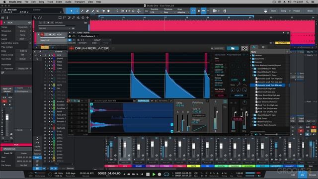Toggle the Retrigger checkbox in Drum Replacer
Image resolution: width=318 pixels, height=179 pixels.
click(216, 75)
